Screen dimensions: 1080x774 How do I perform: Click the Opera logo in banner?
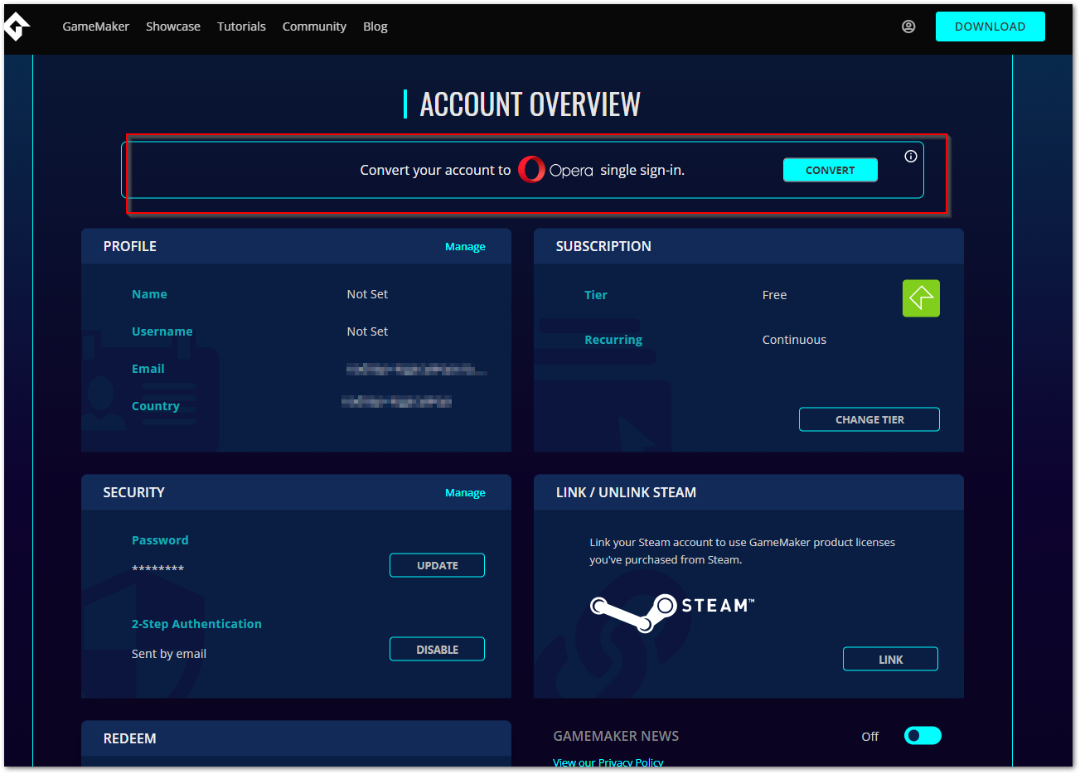(555, 170)
